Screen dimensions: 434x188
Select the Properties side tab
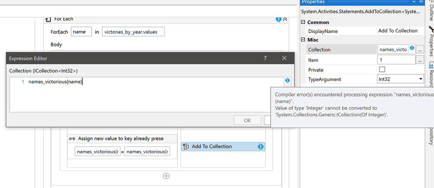(431, 42)
